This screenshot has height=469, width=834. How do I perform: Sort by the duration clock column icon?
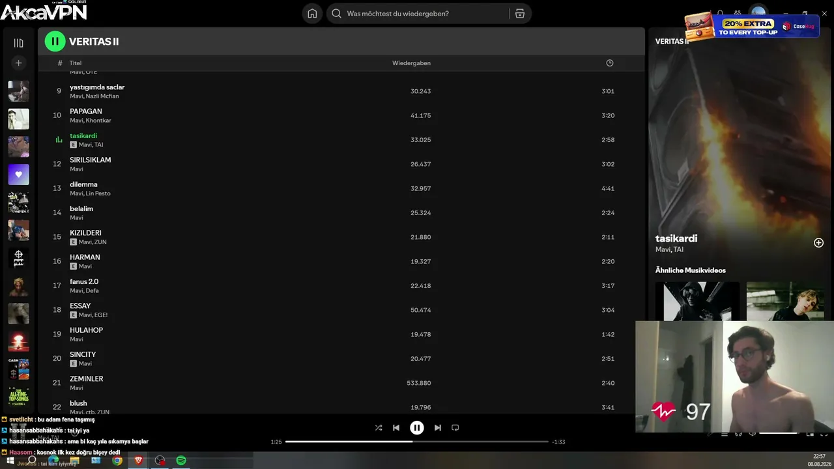point(610,63)
